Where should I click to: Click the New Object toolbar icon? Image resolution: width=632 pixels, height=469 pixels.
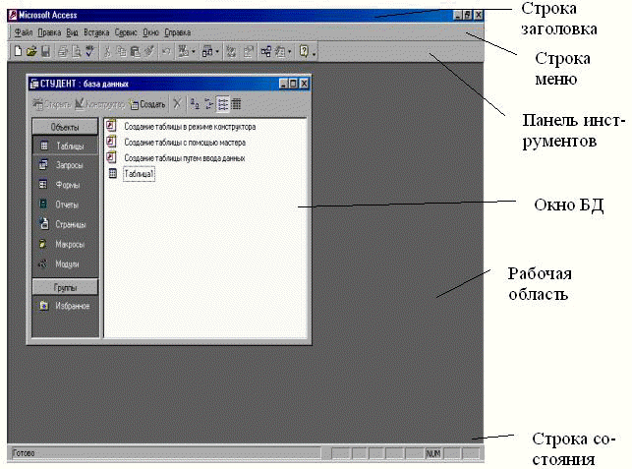pos(280,51)
